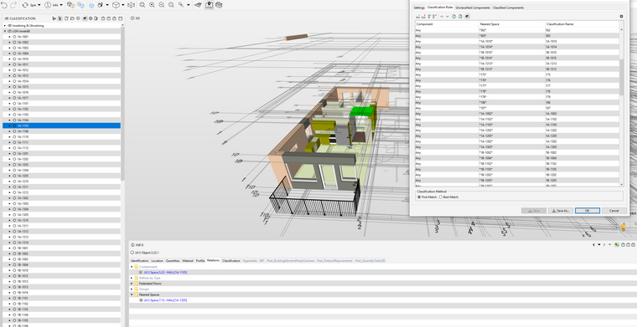Screen dimensions: 637x327
Task: Click the section plane icon in toolbar
Action: pos(198,5)
